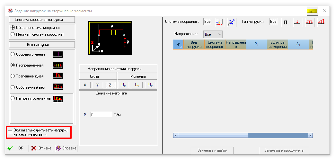The height and width of the screenshot is (161, 335).
Task: Select Собственный вес load type
Action: tap(13, 87)
